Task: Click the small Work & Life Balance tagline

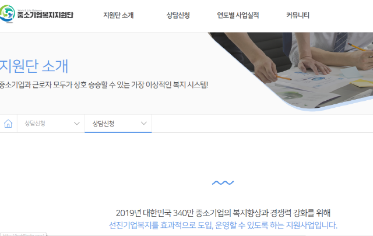Action: coord(30,10)
